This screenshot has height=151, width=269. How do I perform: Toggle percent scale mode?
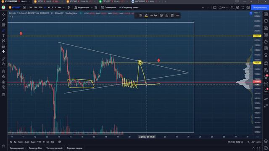[248, 142]
